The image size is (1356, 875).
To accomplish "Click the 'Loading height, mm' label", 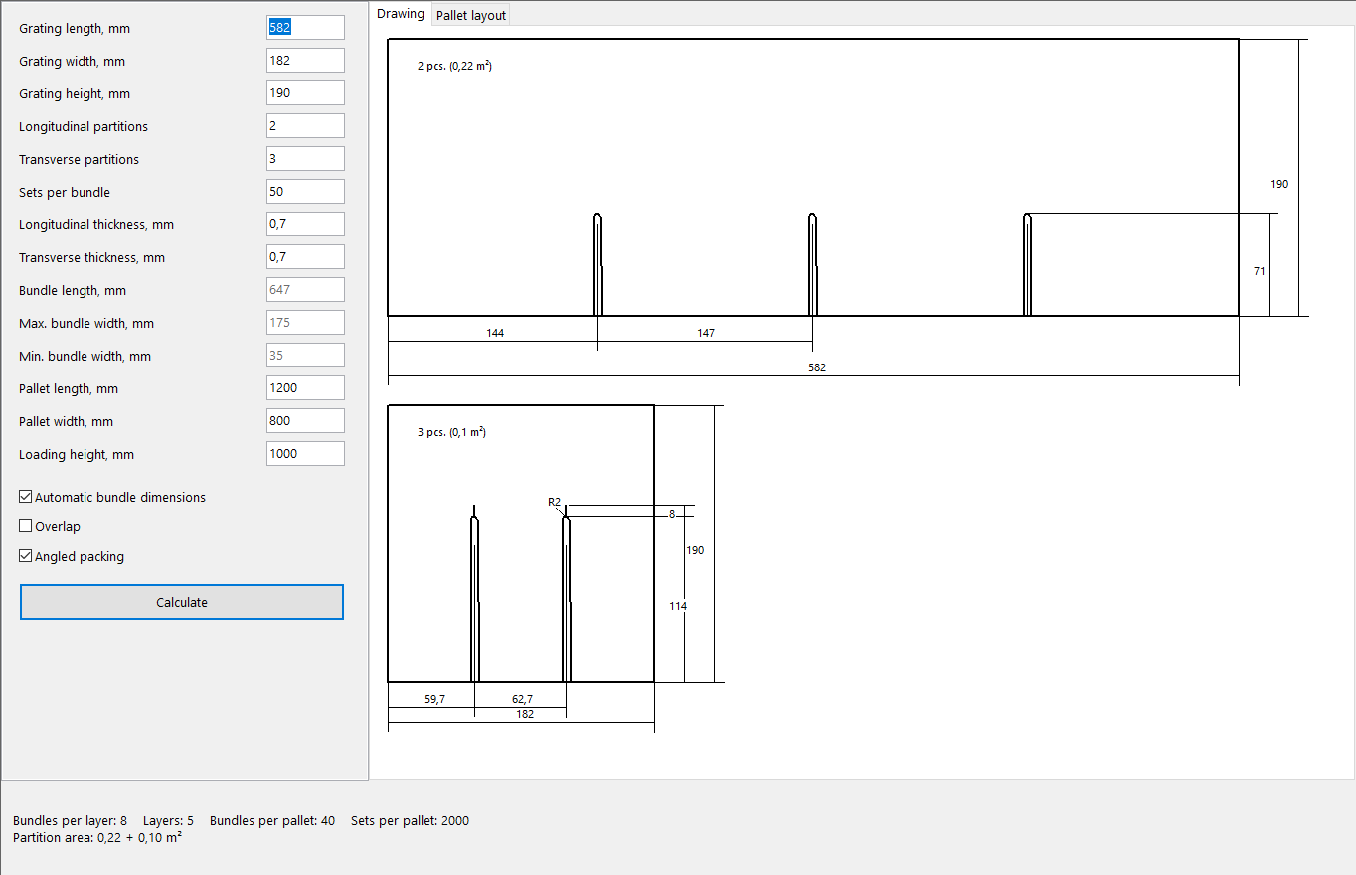I will (77, 455).
